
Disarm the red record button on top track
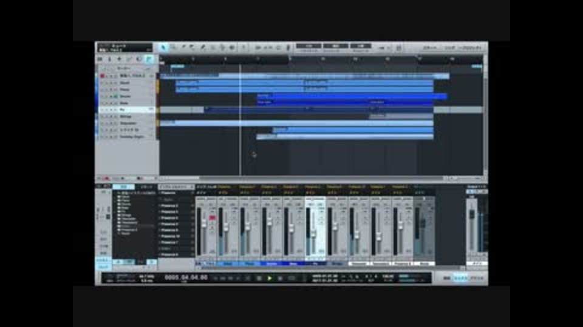click(x=102, y=76)
